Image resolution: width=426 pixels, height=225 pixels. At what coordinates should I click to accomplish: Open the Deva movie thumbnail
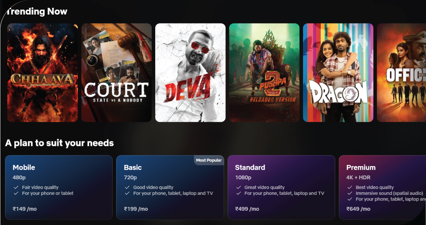(x=190, y=73)
